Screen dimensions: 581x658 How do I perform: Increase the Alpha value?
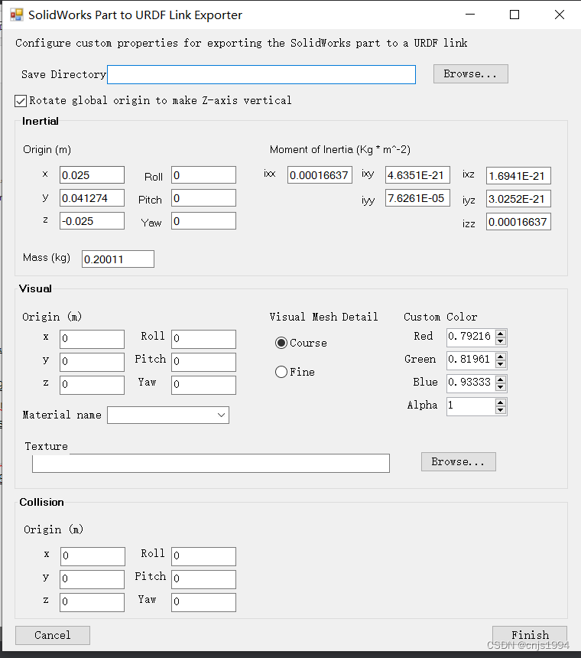[x=501, y=402]
